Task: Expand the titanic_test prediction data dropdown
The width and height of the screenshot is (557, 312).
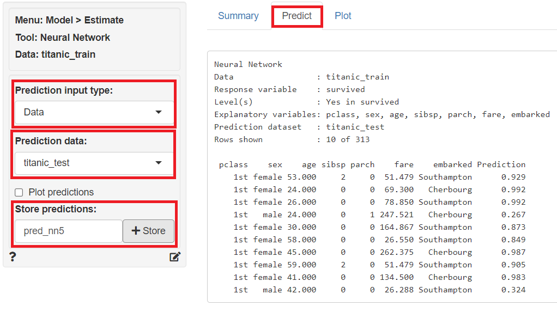Action: pyautogui.click(x=94, y=163)
